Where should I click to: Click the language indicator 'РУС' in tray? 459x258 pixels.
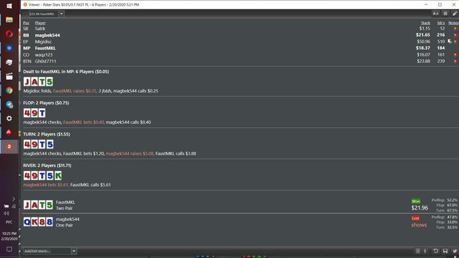(9, 222)
